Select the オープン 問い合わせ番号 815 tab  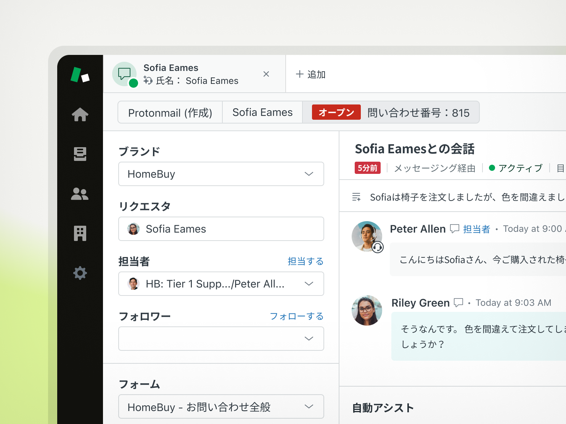391,112
